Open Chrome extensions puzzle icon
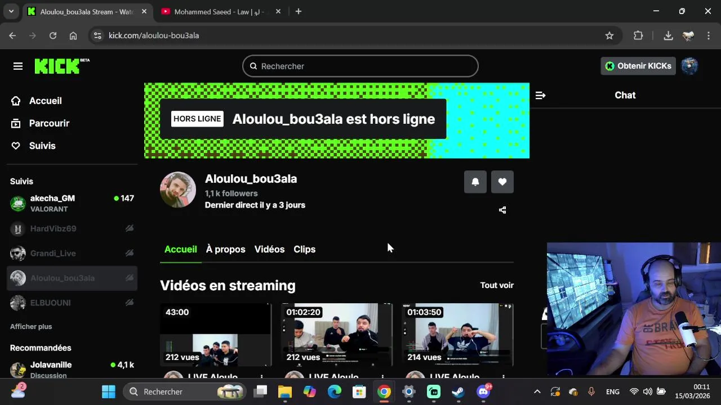Image resolution: width=721 pixels, height=405 pixels. (x=638, y=35)
